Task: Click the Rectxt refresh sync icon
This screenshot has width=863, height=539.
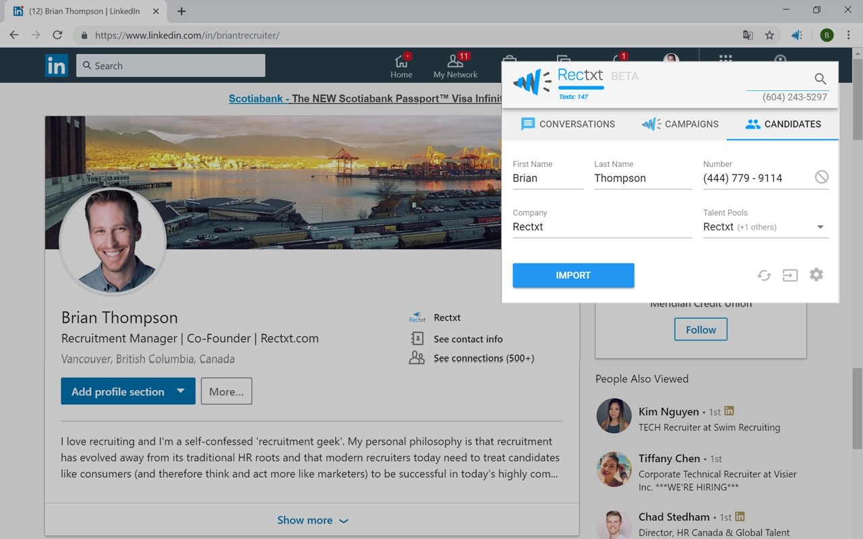Action: tap(764, 275)
